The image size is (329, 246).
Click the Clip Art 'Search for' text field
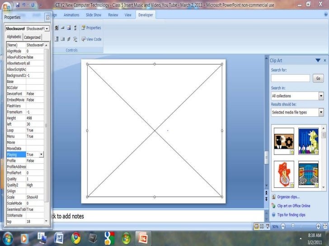tap(290, 78)
